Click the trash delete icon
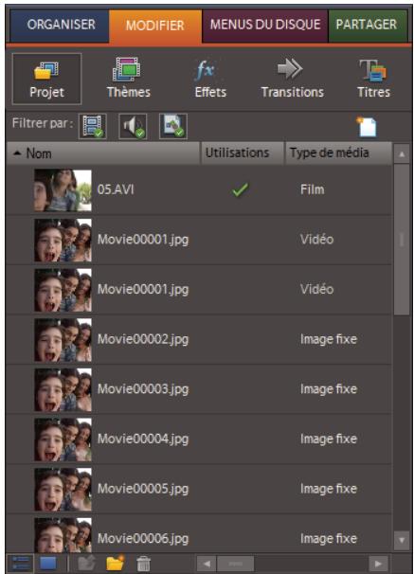Screen dimensions: 414x574 [x=143, y=564]
